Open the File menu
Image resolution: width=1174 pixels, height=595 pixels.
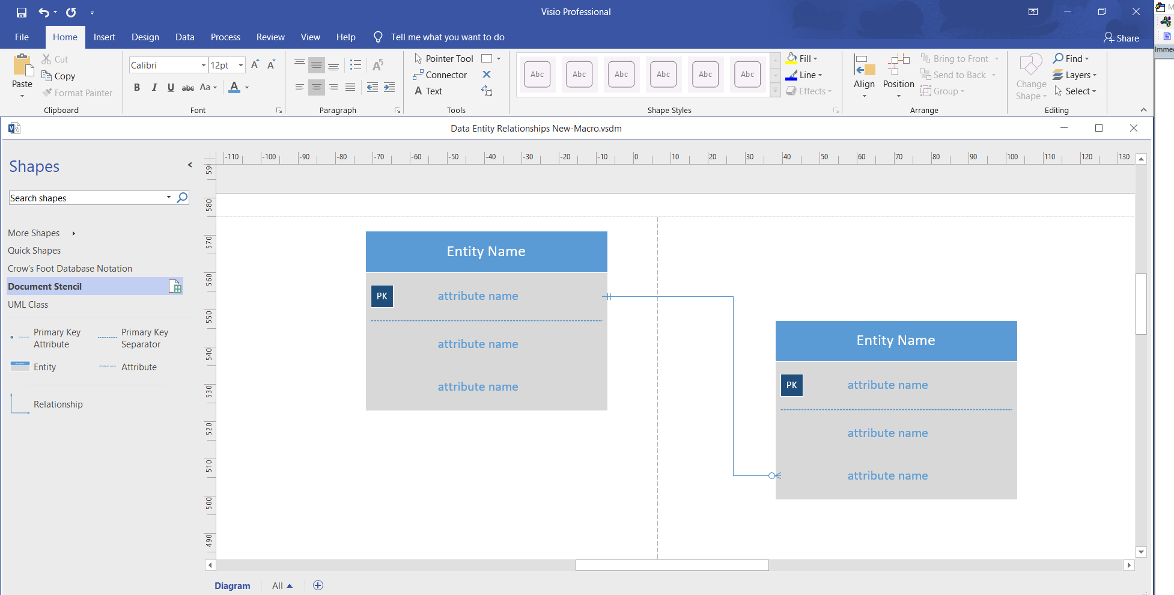(x=22, y=37)
